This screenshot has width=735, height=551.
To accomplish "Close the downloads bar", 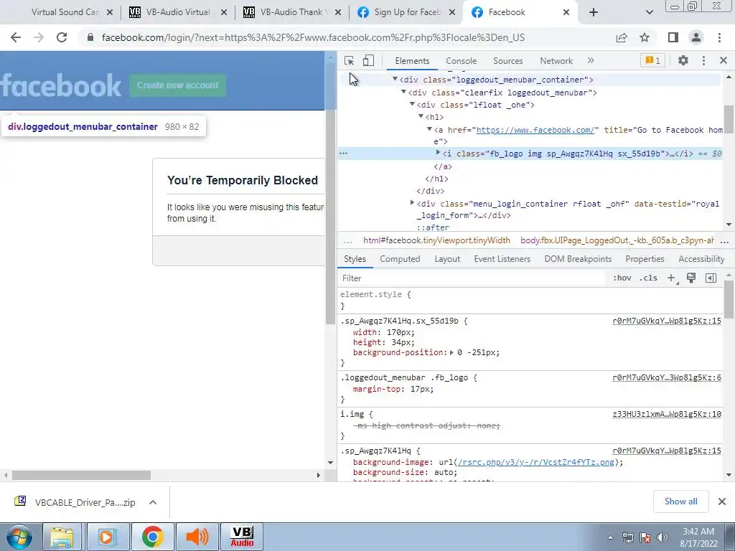I will (722, 501).
